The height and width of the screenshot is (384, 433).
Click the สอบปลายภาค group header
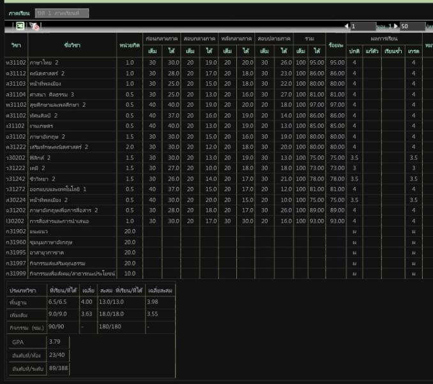click(274, 39)
